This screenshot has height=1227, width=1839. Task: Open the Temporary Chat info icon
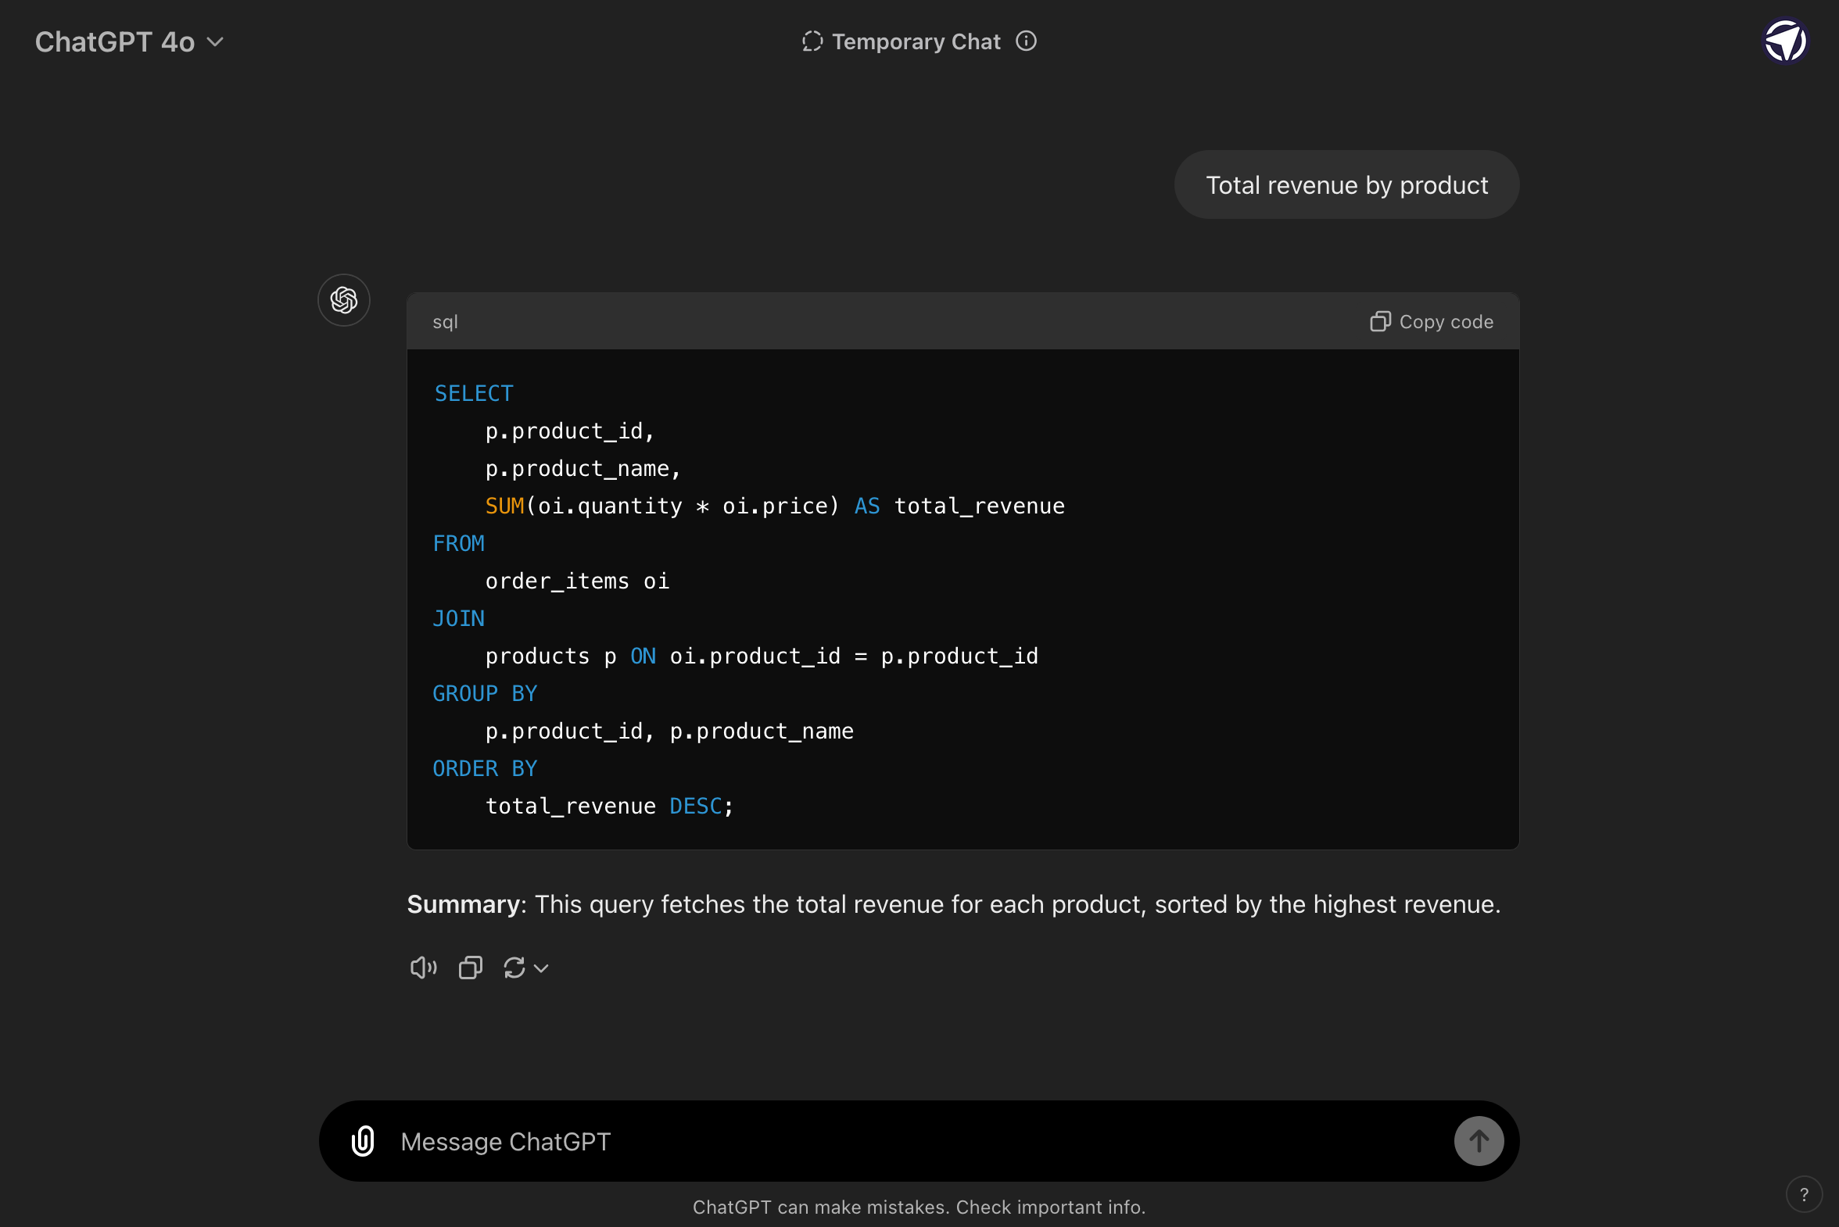coord(1026,41)
